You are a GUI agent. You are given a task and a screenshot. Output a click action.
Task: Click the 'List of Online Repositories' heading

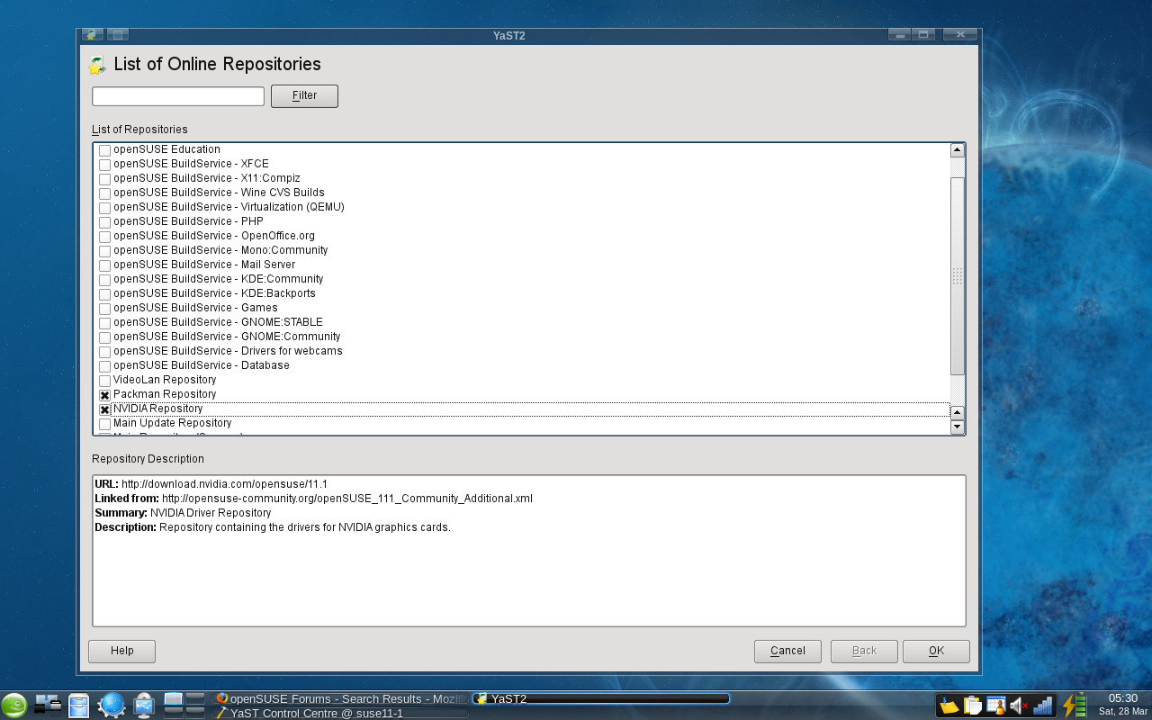point(217,65)
